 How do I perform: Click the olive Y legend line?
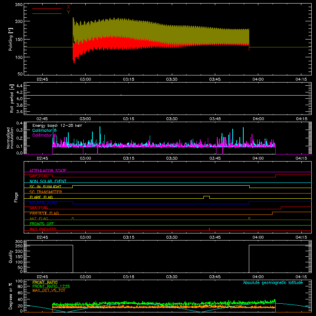click(47, 14)
